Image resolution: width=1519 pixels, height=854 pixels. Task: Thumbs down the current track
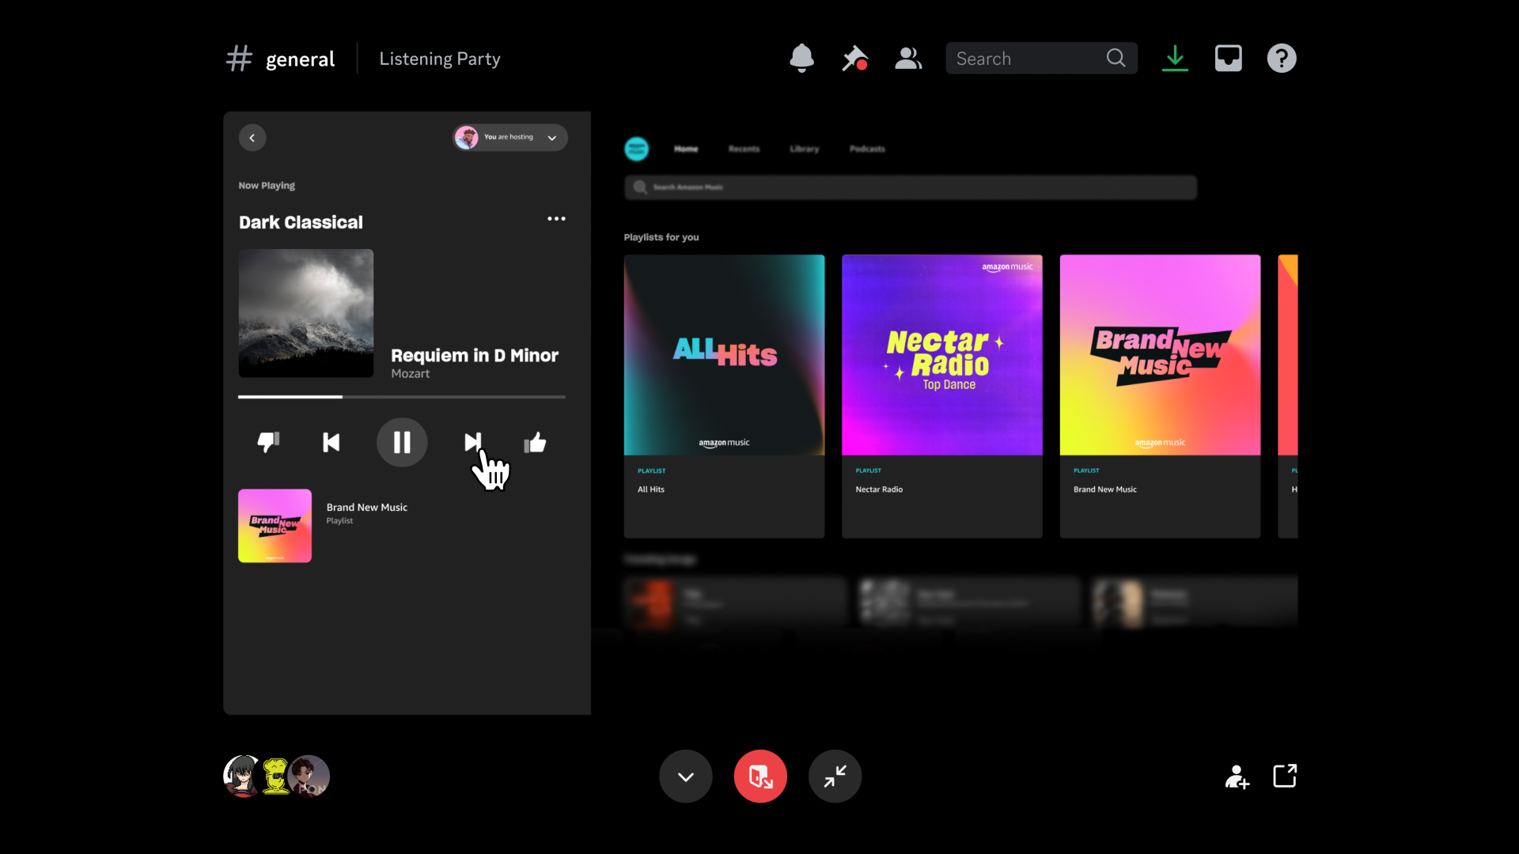pos(269,442)
